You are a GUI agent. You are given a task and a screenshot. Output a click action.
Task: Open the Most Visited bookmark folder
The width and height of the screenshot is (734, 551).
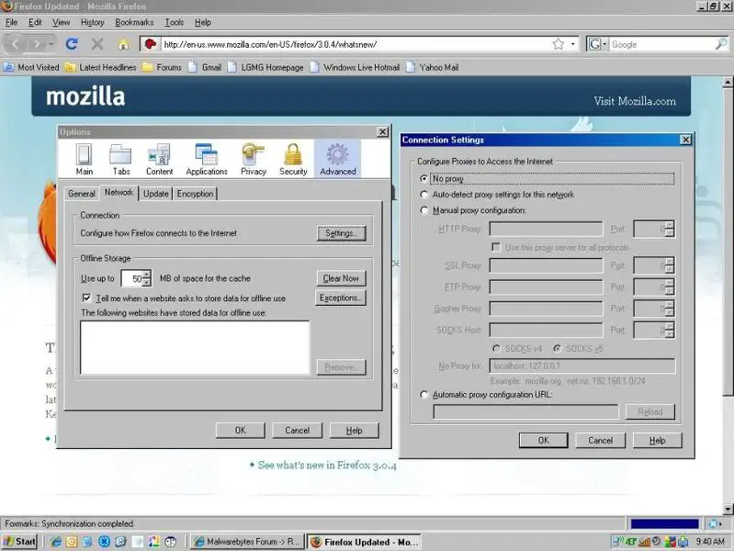[x=31, y=67]
